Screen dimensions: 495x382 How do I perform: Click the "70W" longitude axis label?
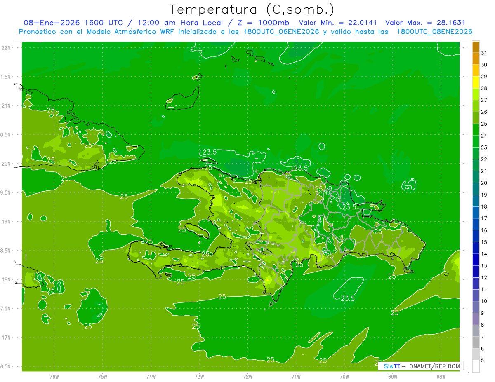pyautogui.click(x=344, y=376)
